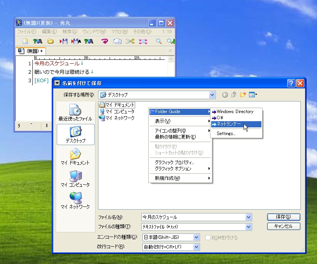Image resolution: width=317 pixels, height=264 pixels.
Task: Expand the 新規作成(W) submenu
Action: 180,178
